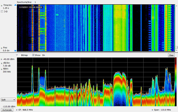Open the Split view dropdown
This screenshot has height=112, width=178.
click(8, 100)
